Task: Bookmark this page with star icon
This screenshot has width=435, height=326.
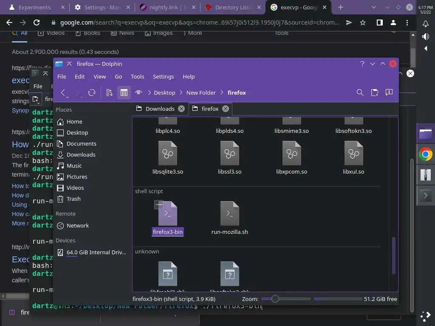Action: click(x=363, y=22)
